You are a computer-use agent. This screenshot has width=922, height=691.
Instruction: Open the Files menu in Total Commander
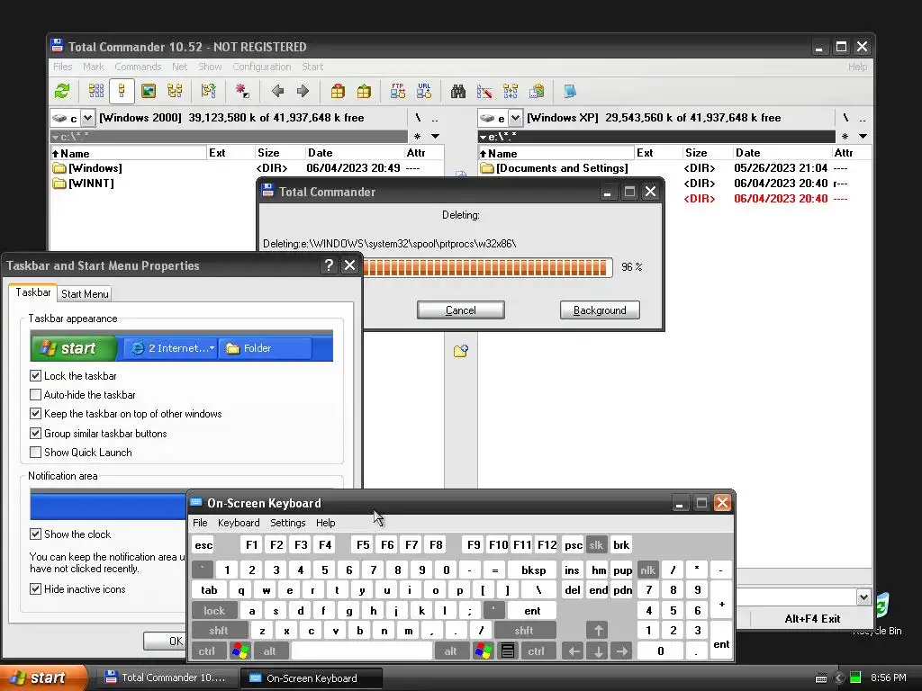[x=62, y=67]
